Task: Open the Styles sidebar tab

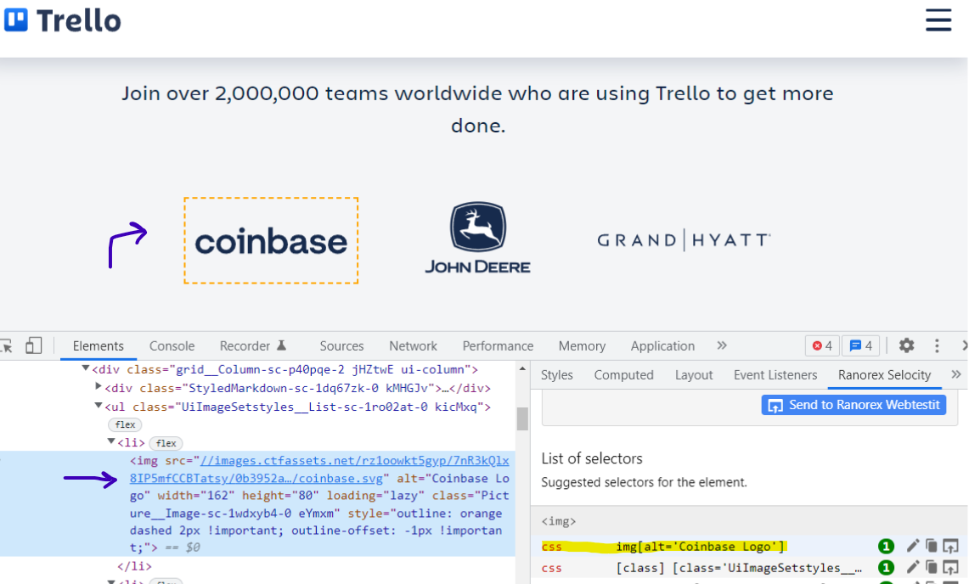Action: [556, 375]
